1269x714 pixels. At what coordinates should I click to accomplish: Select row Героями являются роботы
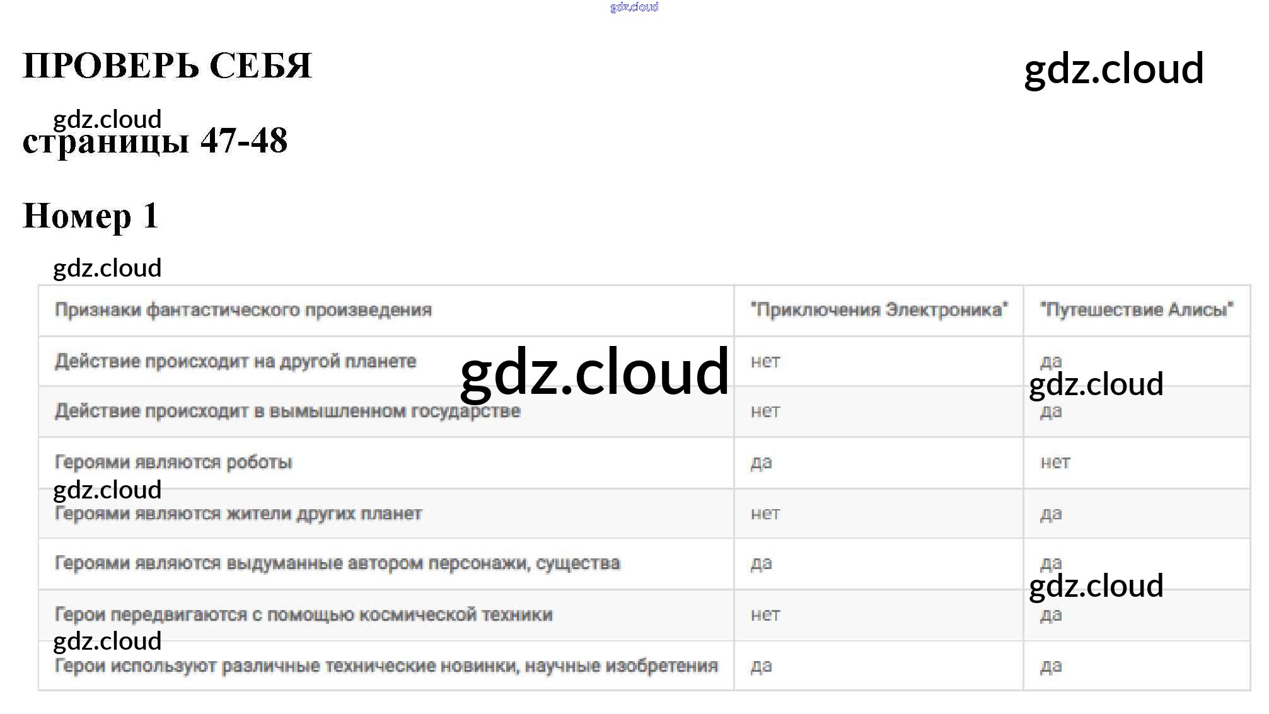tap(173, 462)
